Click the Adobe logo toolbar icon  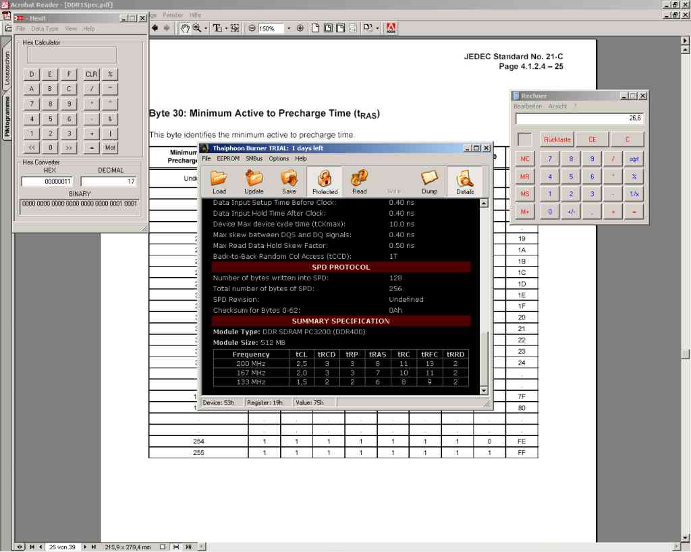pyautogui.click(x=391, y=28)
